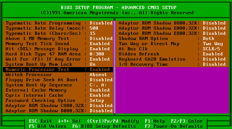Select the Keyboard GA20 Emulation row

click(152, 59)
